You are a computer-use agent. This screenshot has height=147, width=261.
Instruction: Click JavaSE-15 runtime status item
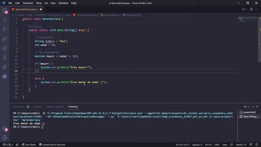click(241, 145)
